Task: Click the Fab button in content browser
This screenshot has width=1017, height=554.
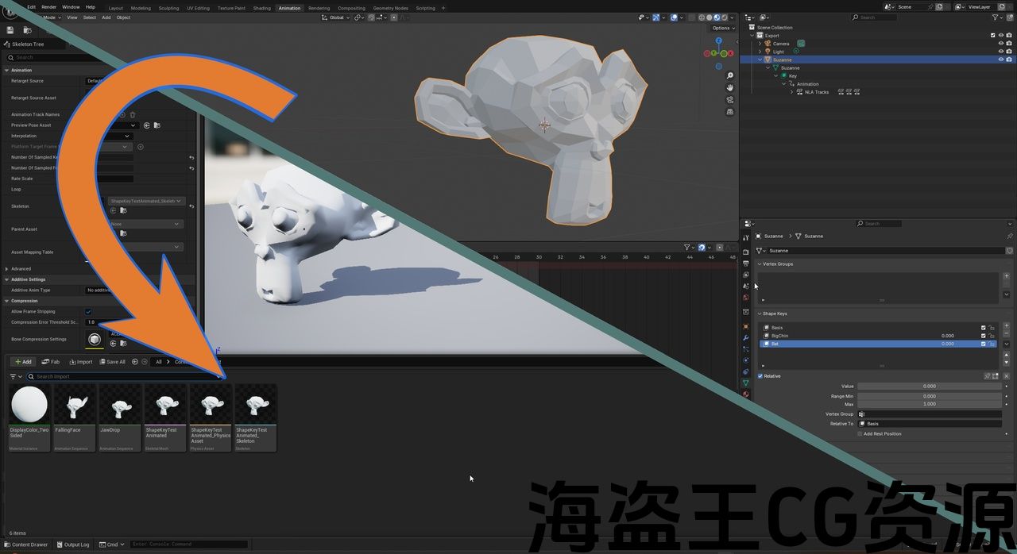Action: (50, 362)
